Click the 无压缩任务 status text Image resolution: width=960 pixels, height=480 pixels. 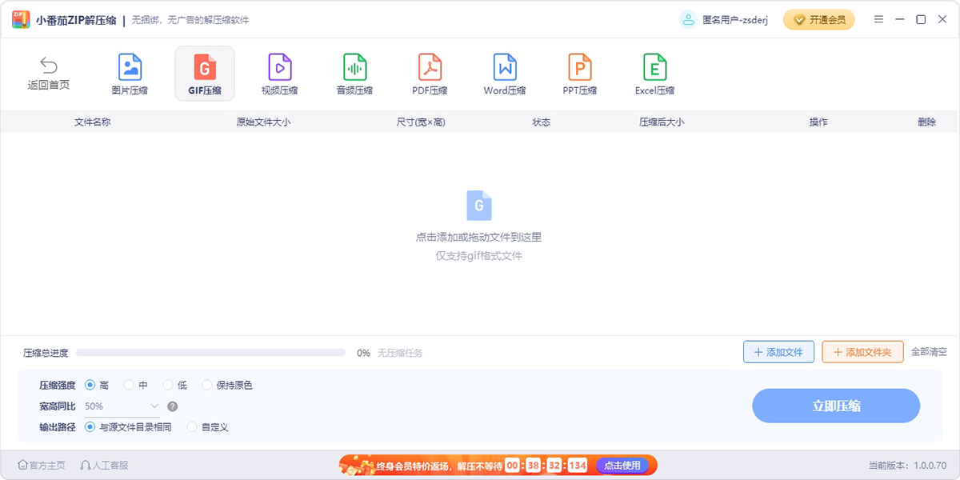400,353
